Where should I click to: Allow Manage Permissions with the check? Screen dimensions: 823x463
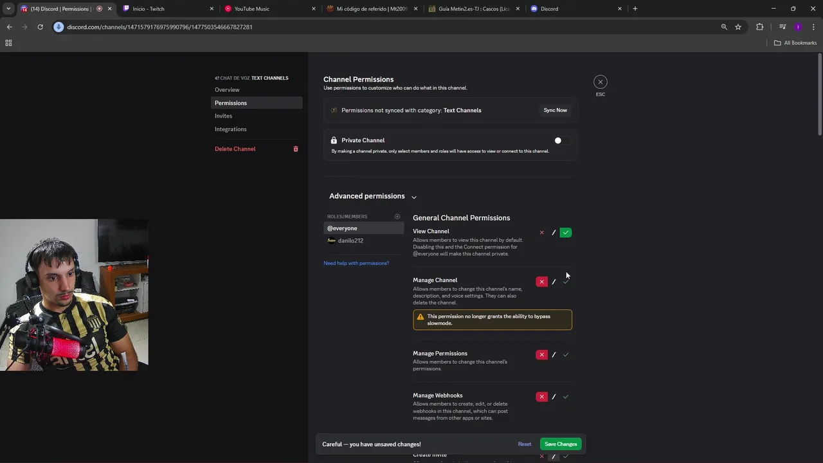[566, 355]
